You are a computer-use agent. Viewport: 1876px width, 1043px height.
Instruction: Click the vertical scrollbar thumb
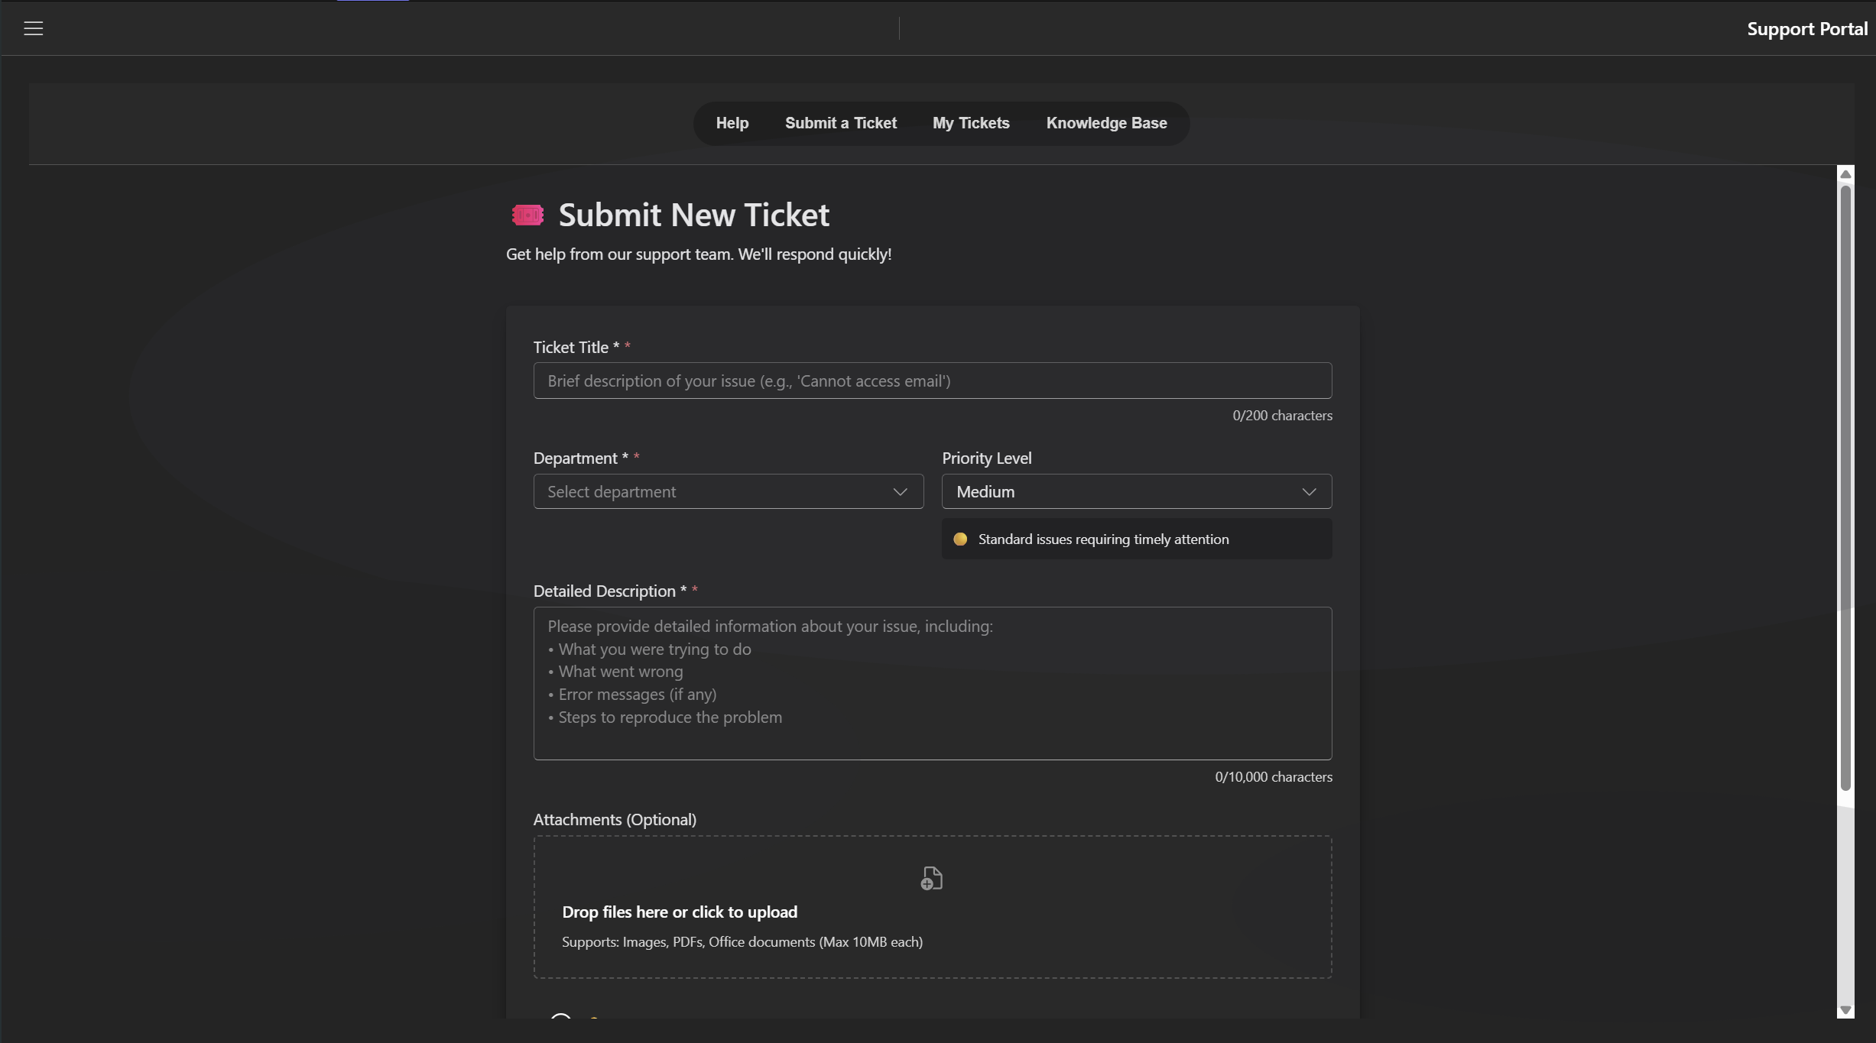click(1845, 489)
